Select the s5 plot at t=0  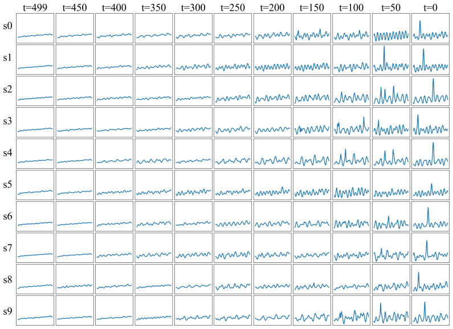click(430, 185)
